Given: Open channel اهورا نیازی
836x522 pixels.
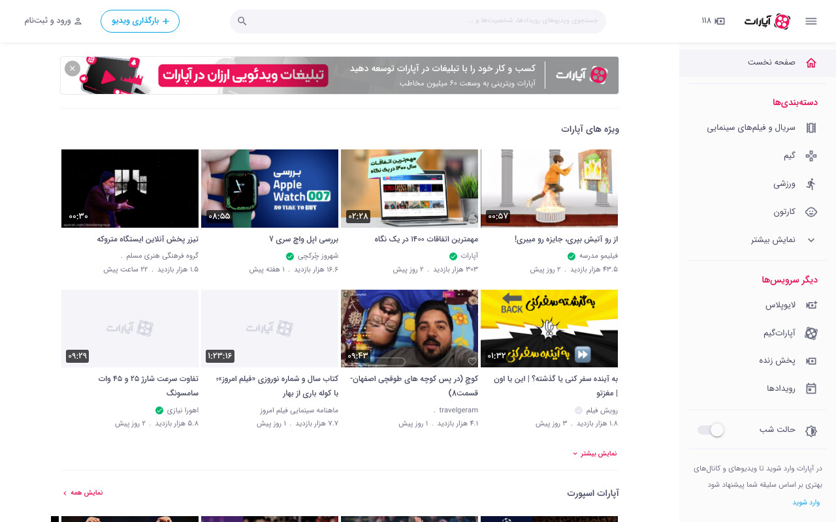Looking at the screenshot, I should (x=183, y=410).
